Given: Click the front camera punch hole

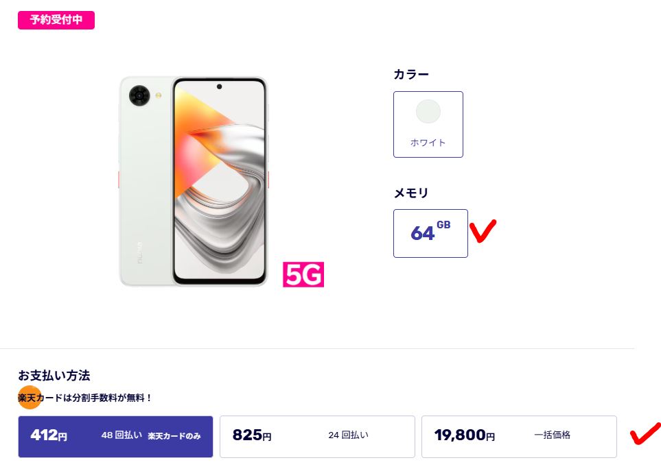Looking at the screenshot, I should [x=219, y=86].
